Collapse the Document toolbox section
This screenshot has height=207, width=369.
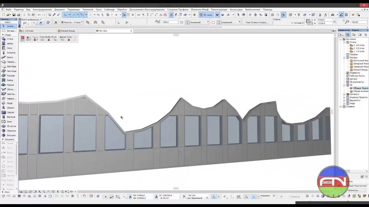point(3,139)
